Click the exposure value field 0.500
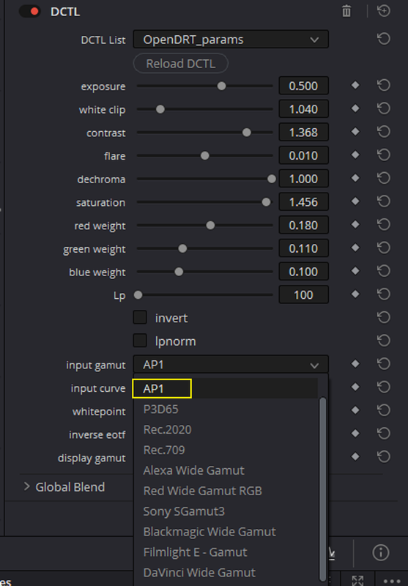408x586 pixels. [x=304, y=86]
